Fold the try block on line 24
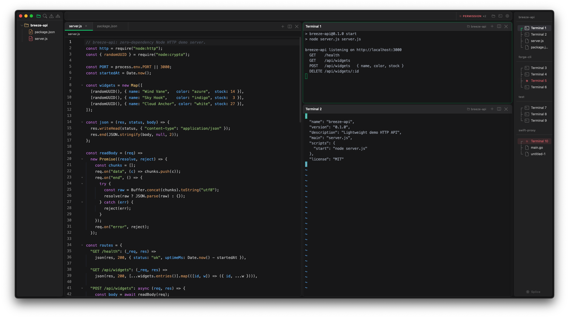The image size is (569, 318). [x=82, y=184]
